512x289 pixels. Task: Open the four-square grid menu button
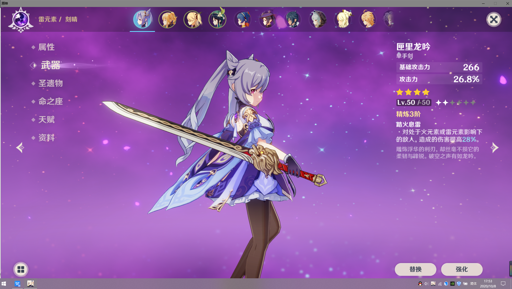pos(21,269)
